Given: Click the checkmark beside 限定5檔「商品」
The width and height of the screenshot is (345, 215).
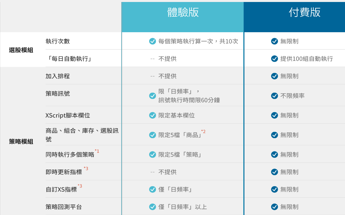Looking at the screenshot, I should coord(152,135).
